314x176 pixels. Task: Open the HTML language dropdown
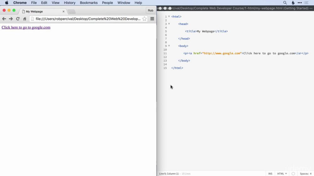coord(282,173)
